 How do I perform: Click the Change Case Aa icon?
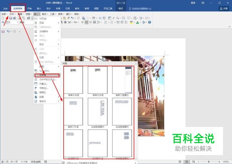(x=75, y=22)
